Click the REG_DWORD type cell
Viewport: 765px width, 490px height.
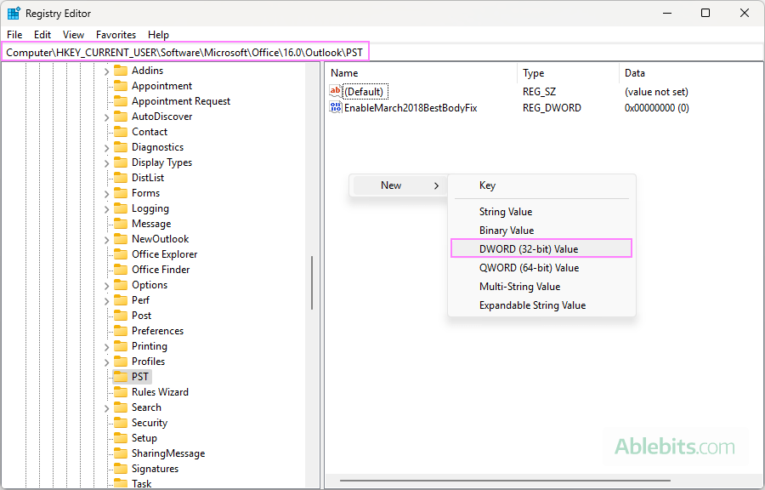[552, 108]
